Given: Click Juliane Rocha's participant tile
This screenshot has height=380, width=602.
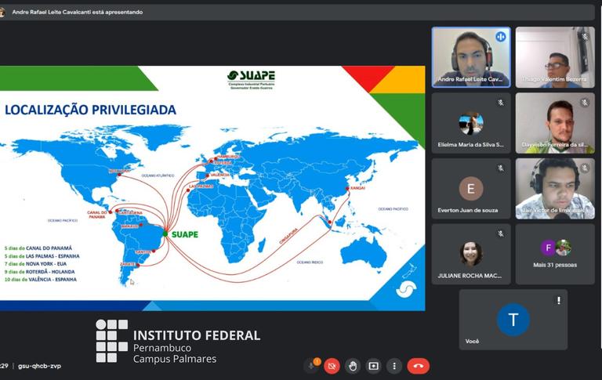Looking at the screenshot, I should coord(470,254).
